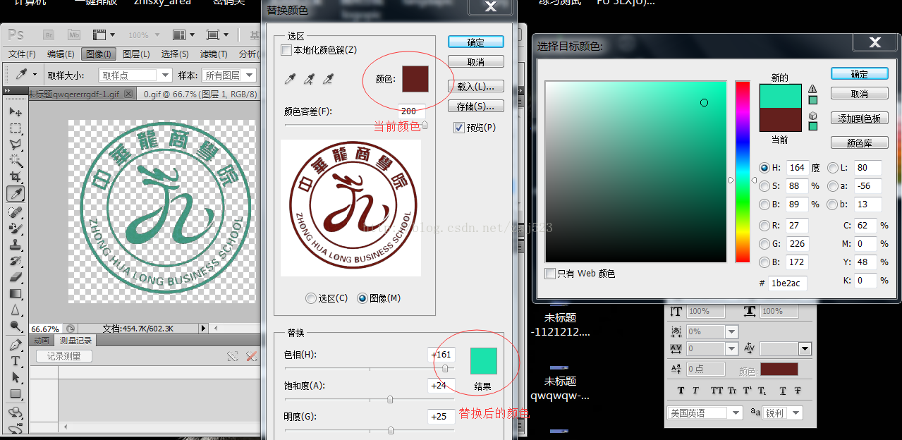Viewport: 902px width, 440px height.
Task: Select the Sharpen/Blur triangle tool
Action: tap(16, 310)
